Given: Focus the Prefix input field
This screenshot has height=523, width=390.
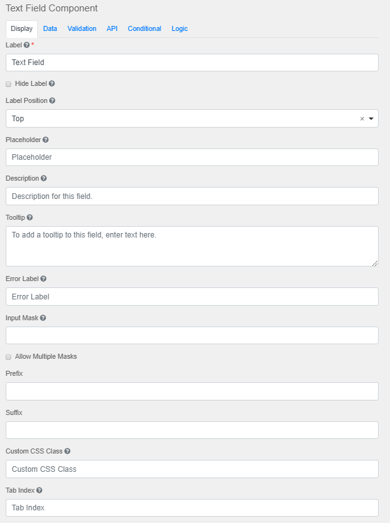Looking at the screenshot, I should coord(192,391).
